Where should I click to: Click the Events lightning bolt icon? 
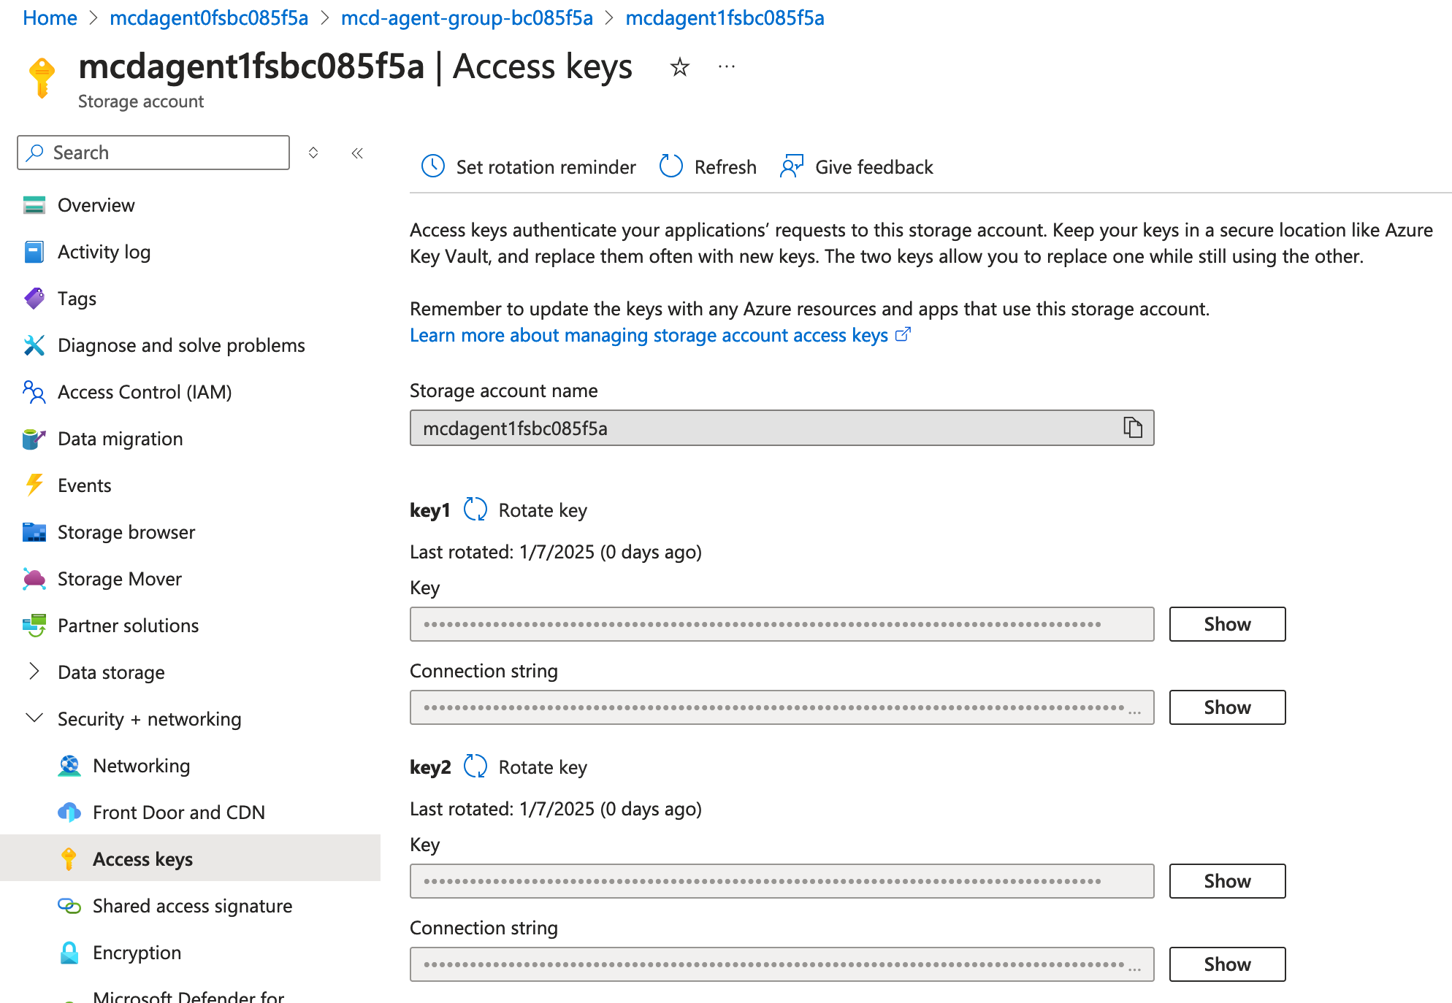click(34, 485)
